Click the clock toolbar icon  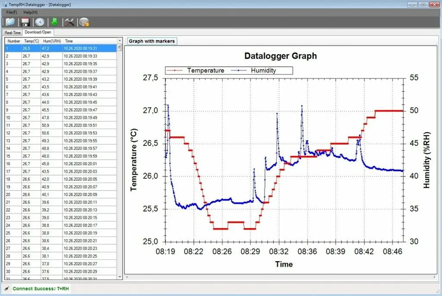point(40,22)
